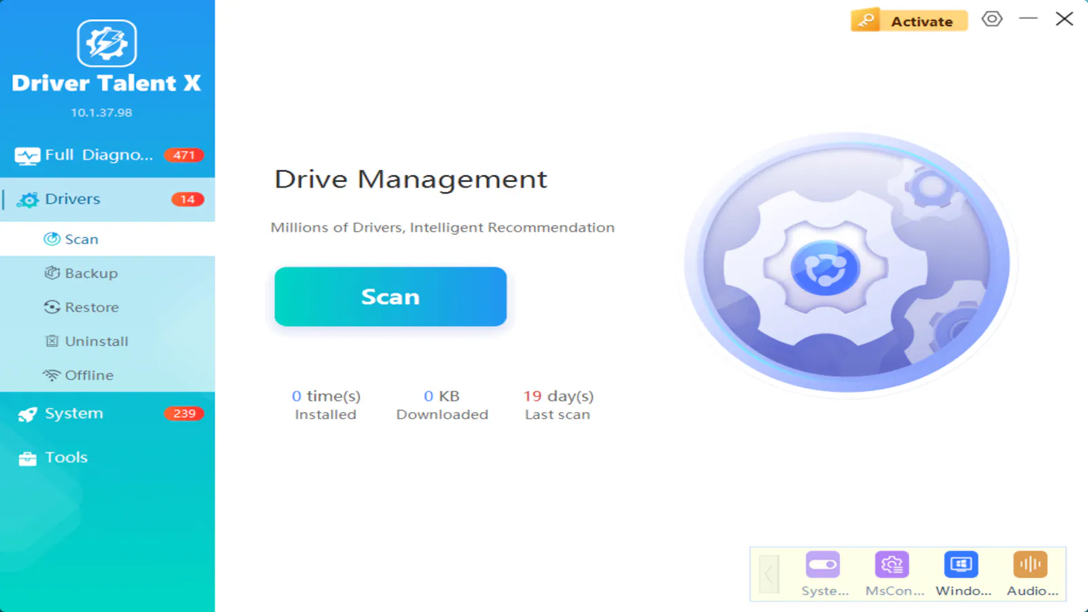The width and height of the screenshot is (1088, 612).
Task: Click the Millions of Drivers tagline
Action: click(443, 228)
